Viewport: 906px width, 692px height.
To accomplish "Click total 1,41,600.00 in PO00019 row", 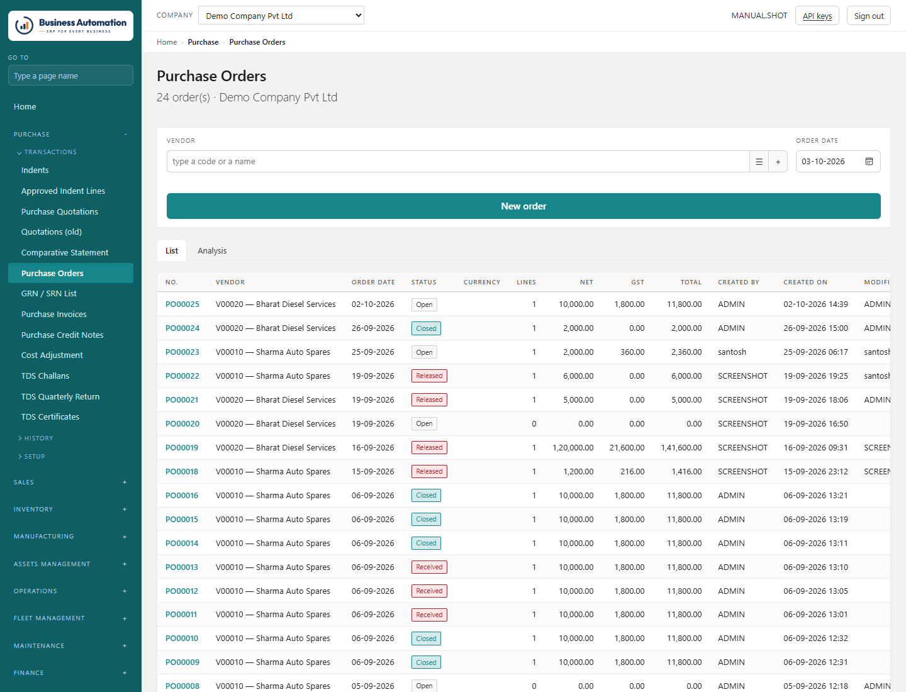I will click(681, 448).
